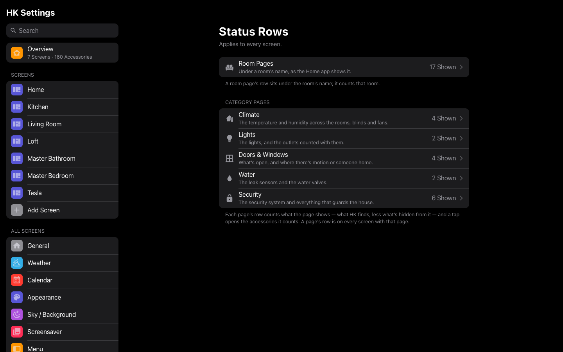Open Screensaver settings
Screen dimensions: 563x352
pyautogui.click(x=62, y=332)
